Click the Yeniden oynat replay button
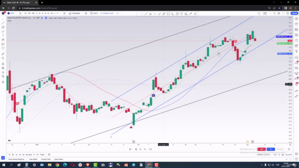The height and width of the screenshot is (168, 299). pyautogui.click(x=107, y=14)
